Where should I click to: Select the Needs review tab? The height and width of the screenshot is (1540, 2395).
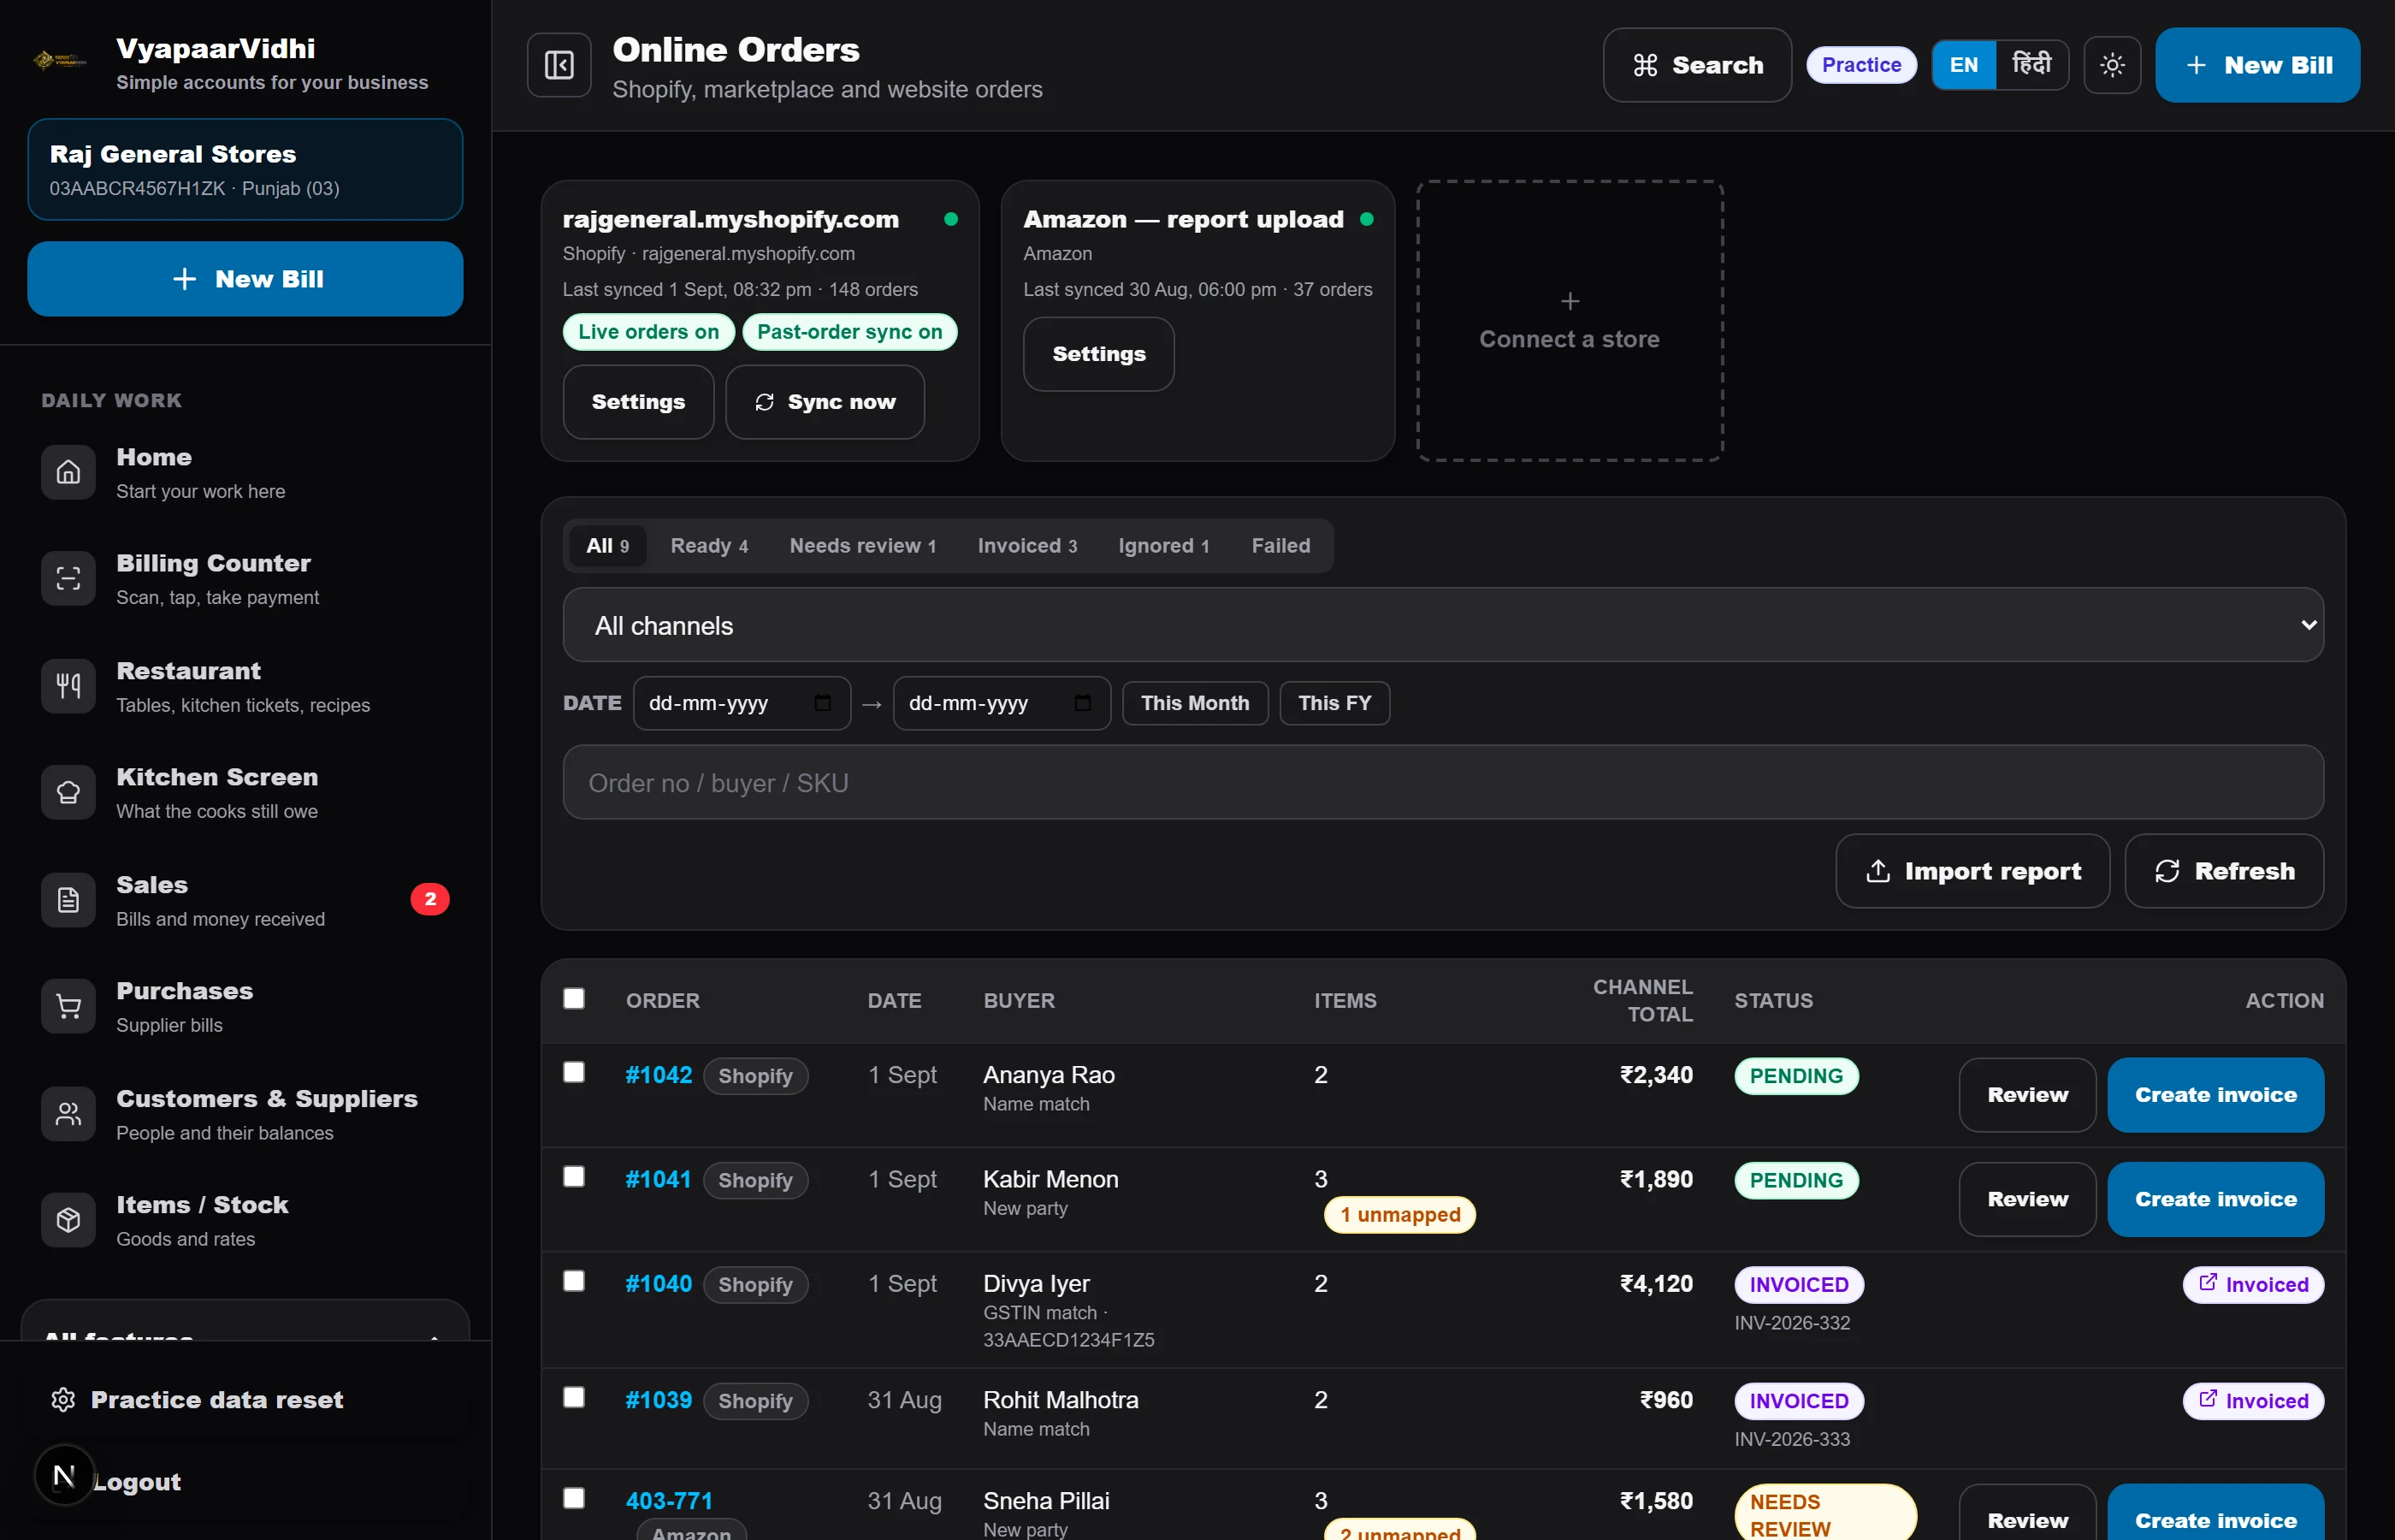tap(863, 546)
